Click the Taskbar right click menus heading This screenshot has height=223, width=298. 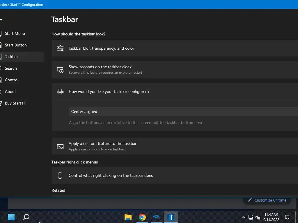pos(75,162)
